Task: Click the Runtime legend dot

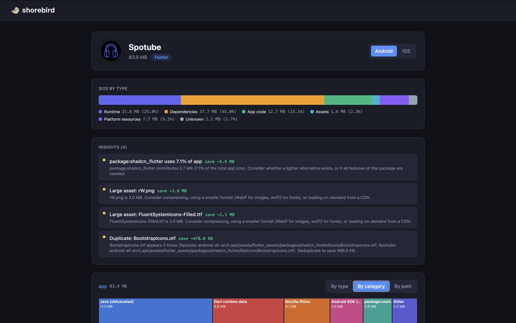Action: (101, 112)
